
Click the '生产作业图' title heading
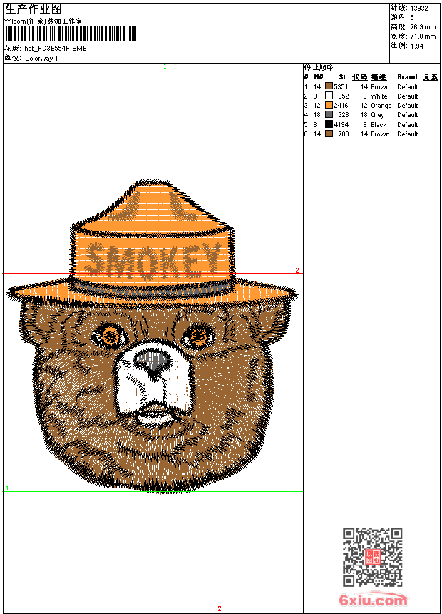pyautogui.click(x=34, y=9)
